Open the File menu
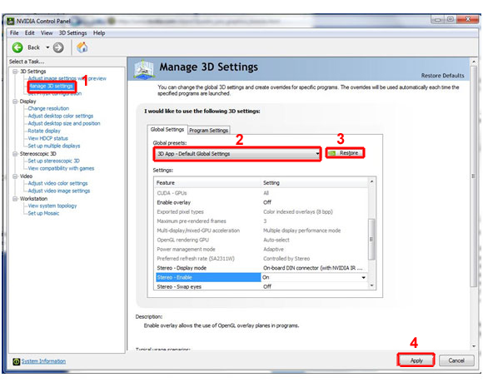Screen dimensions: 483x387 tap(14, 33)
